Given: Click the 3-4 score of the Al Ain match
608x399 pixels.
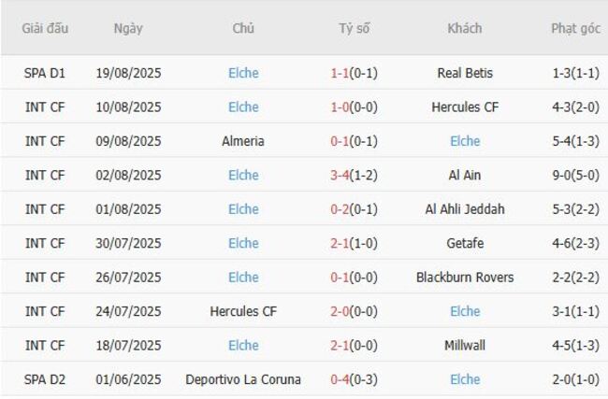Looking at the screenshot, I should [x=340, y=175].
